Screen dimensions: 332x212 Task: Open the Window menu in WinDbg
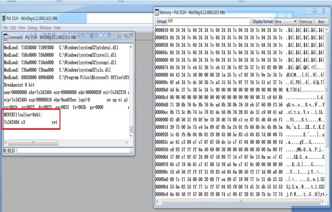45,28
